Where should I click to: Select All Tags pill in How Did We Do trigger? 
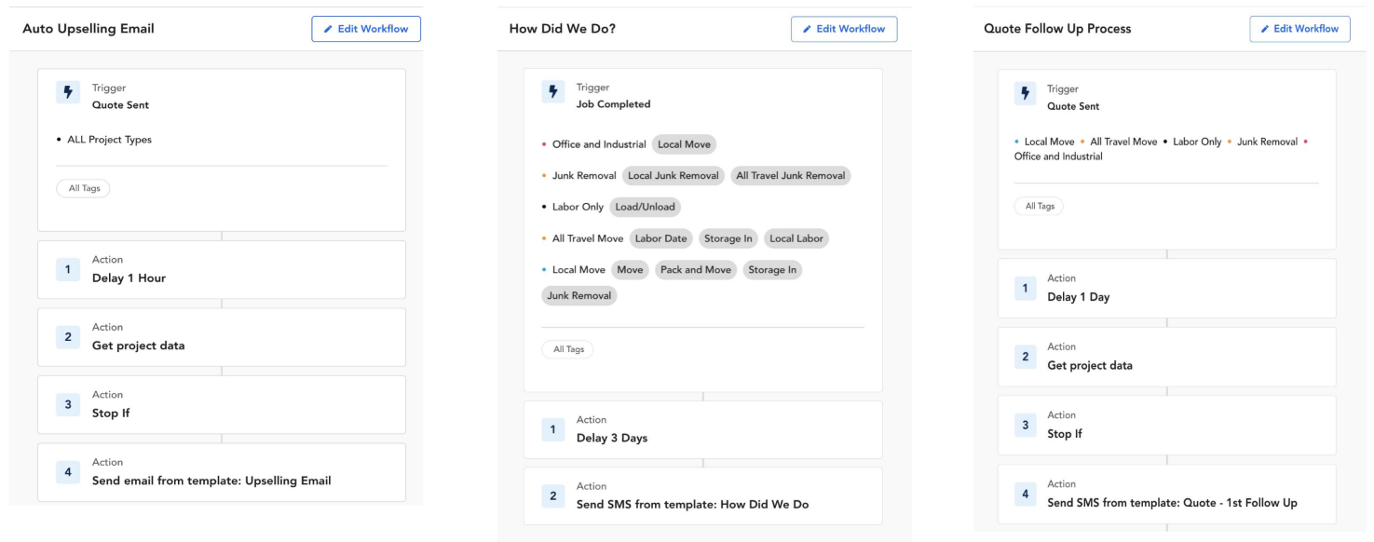(567, 349)
